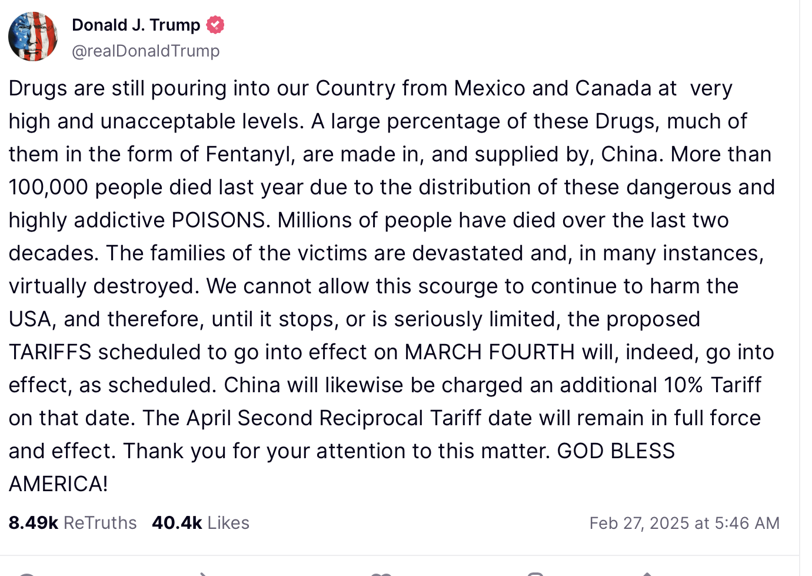View the 40.4k Likes list

pyautogui.click(x=201, y=523)
